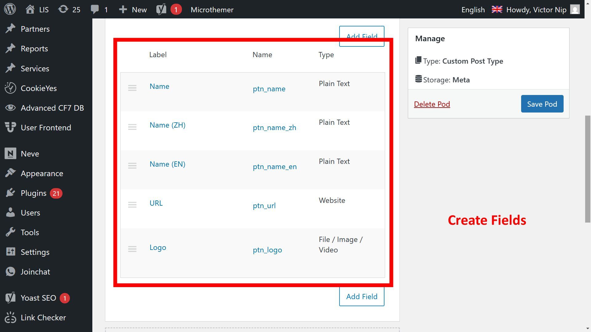Click the Link Checker icon
Viewport: 591px width, 332px height.
[x=10, y=317]
